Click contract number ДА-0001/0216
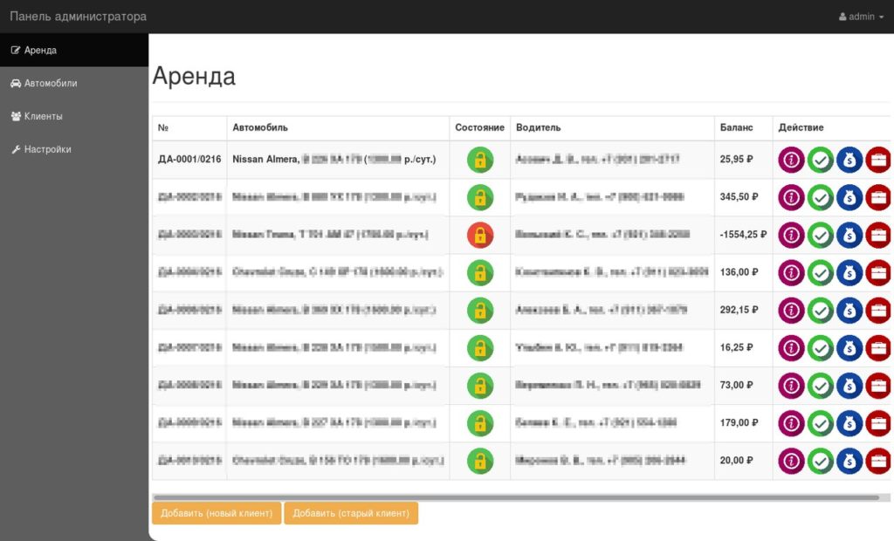This screenshot has height=541, width=894. point(189,159)
